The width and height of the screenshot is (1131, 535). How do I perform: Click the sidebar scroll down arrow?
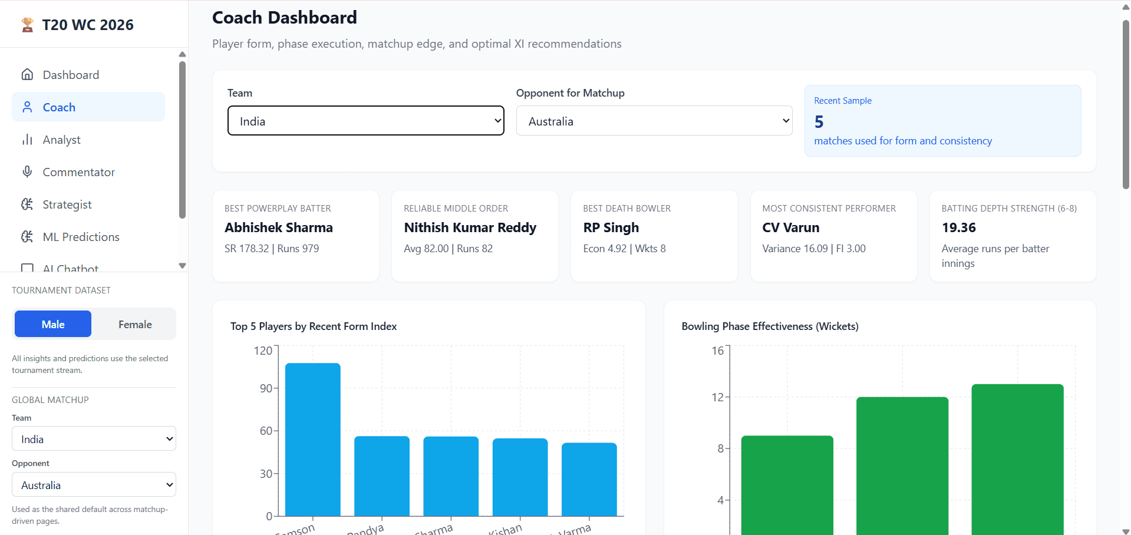[182, 266]
